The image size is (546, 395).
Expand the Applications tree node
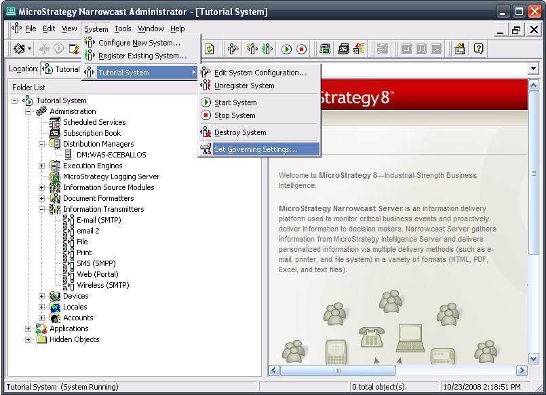(x=28, y=328)
